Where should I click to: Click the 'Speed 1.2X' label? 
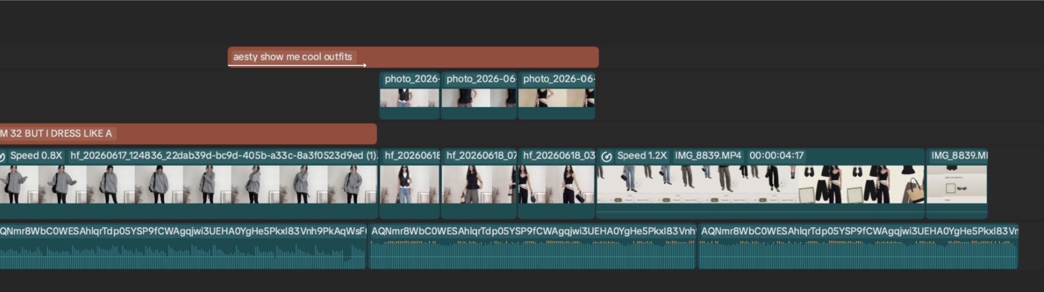point(642,155)
